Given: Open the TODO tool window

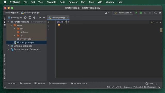Looking at the screenshot, I should click(12, 83).
